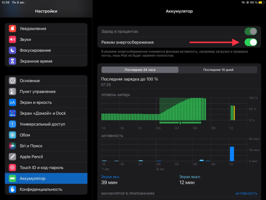
Task: Open Siri и Поиск icon
Action: click(13, 146)
